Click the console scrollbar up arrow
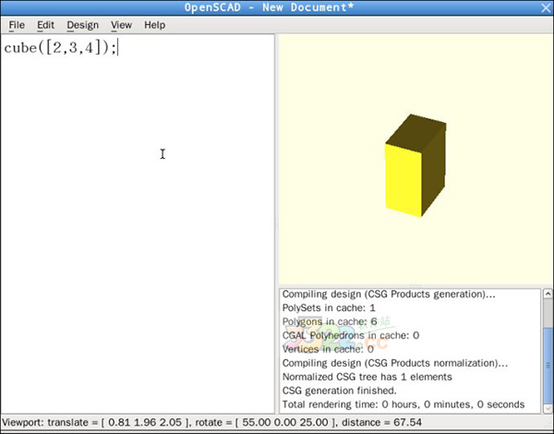Viewport: 554px width, 434px height. [x=548, y=294]
